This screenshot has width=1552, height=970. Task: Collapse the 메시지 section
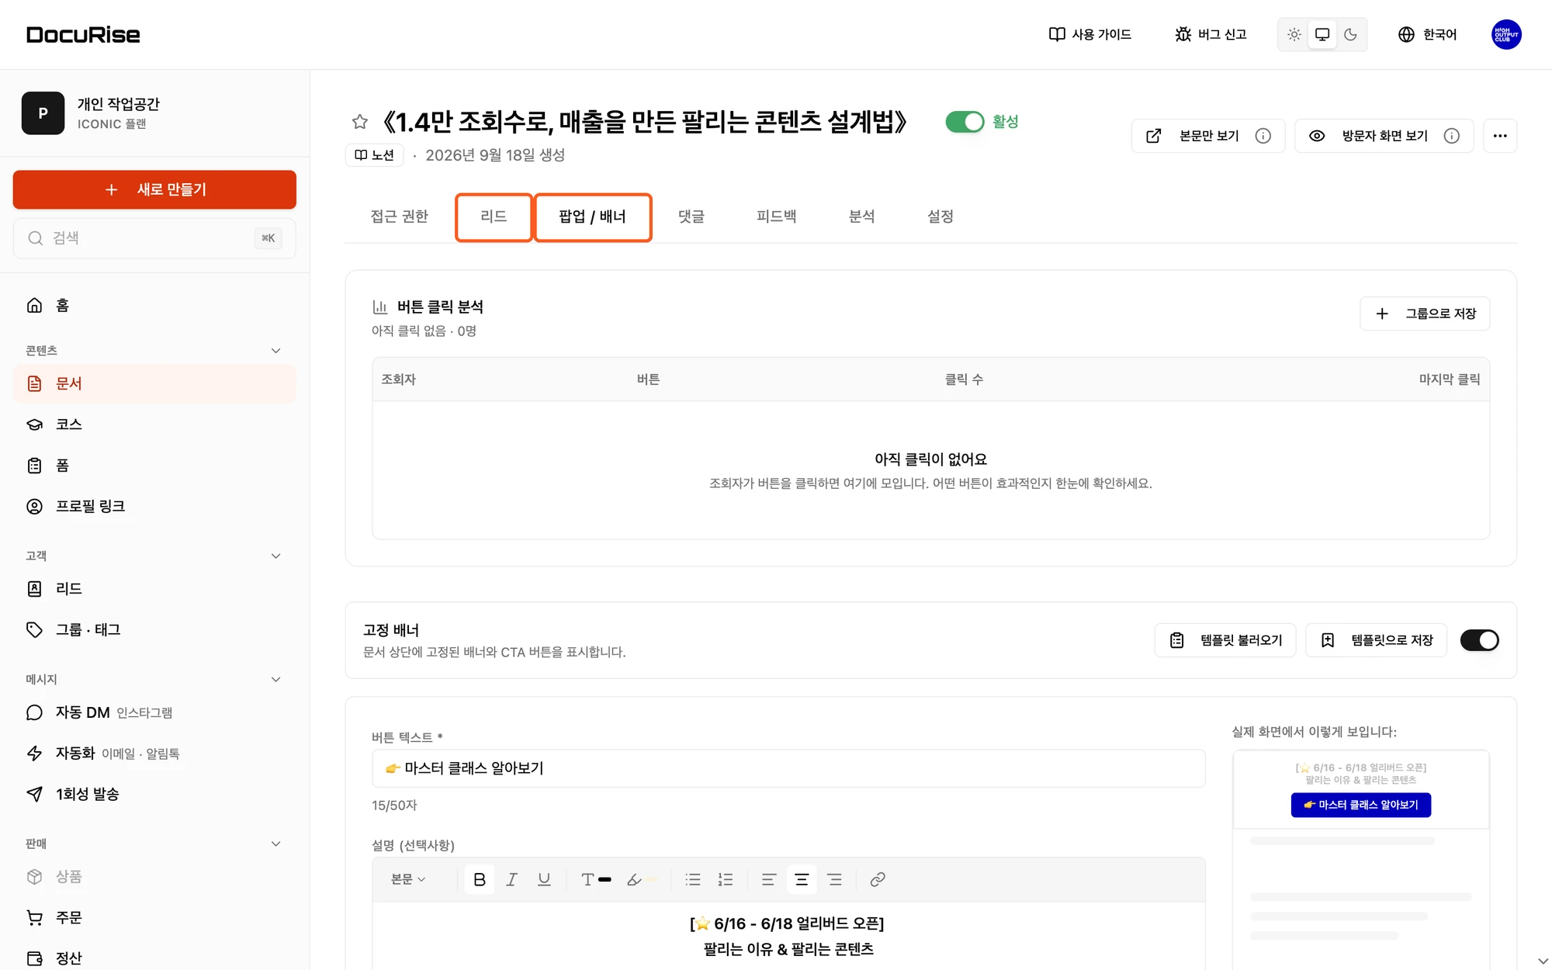[275, 679]
